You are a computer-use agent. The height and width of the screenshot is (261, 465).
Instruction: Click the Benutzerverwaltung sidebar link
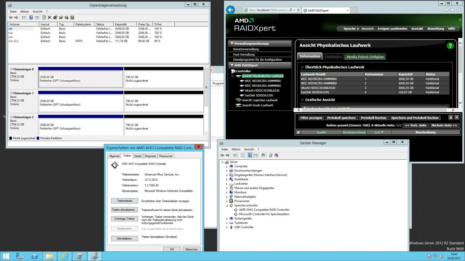(x=246, y=49)
